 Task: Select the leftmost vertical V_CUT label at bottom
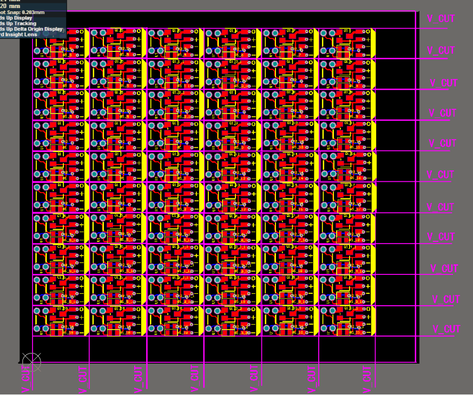coord(25,379)
